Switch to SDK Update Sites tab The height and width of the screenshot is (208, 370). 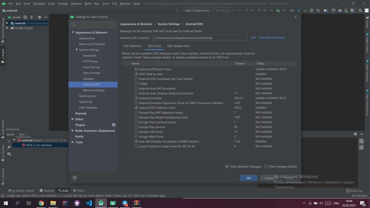[x=178, y=46]
